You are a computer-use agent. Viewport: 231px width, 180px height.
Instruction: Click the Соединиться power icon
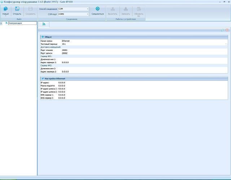[x=97, y=9]
